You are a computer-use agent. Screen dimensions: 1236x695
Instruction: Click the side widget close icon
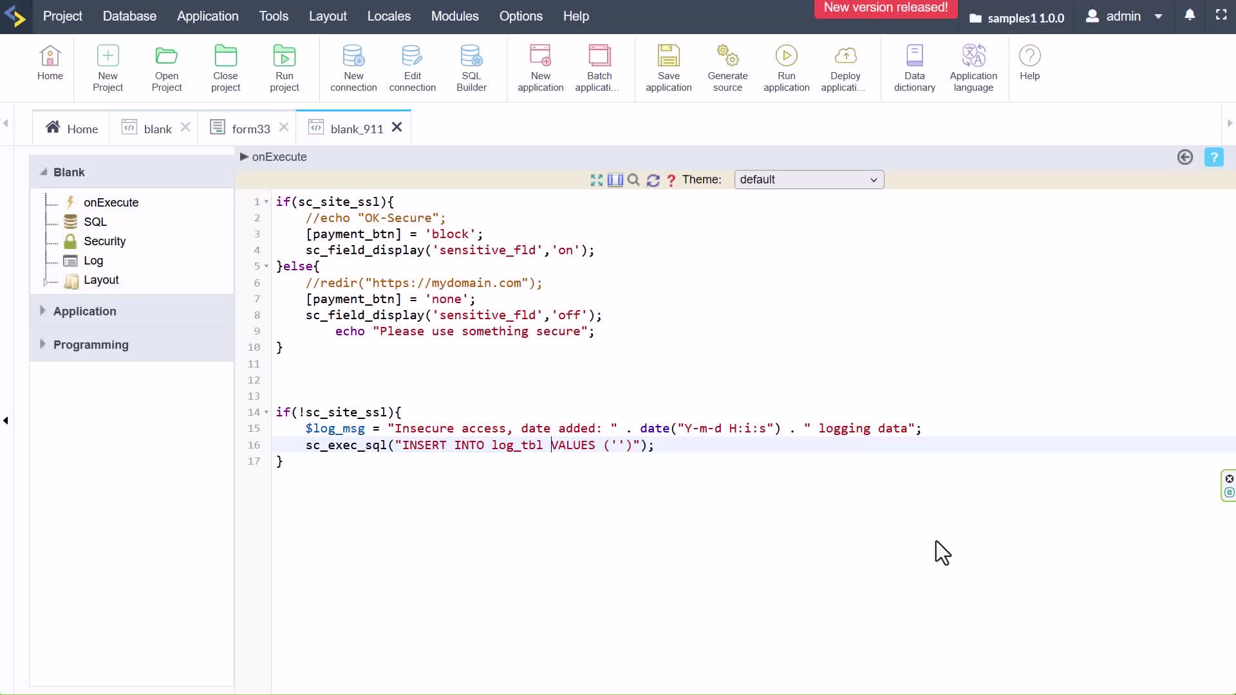[1229, 479]
